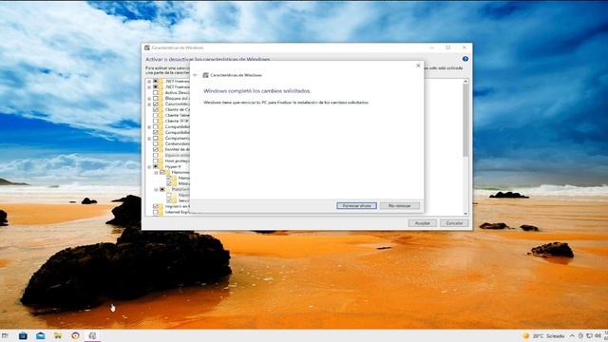Click the 'Windows completó los cambios solicitados' heading
Screen dimensions: 608x342
[257, 91]
